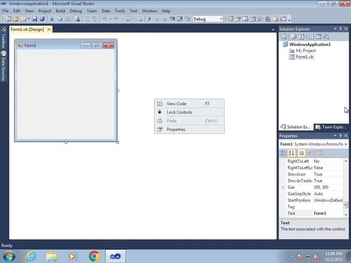This screenshot has height=263, width=351.
Task: Toggle auto-hide pin on Solution Explorer
Action: click(340, 29)
